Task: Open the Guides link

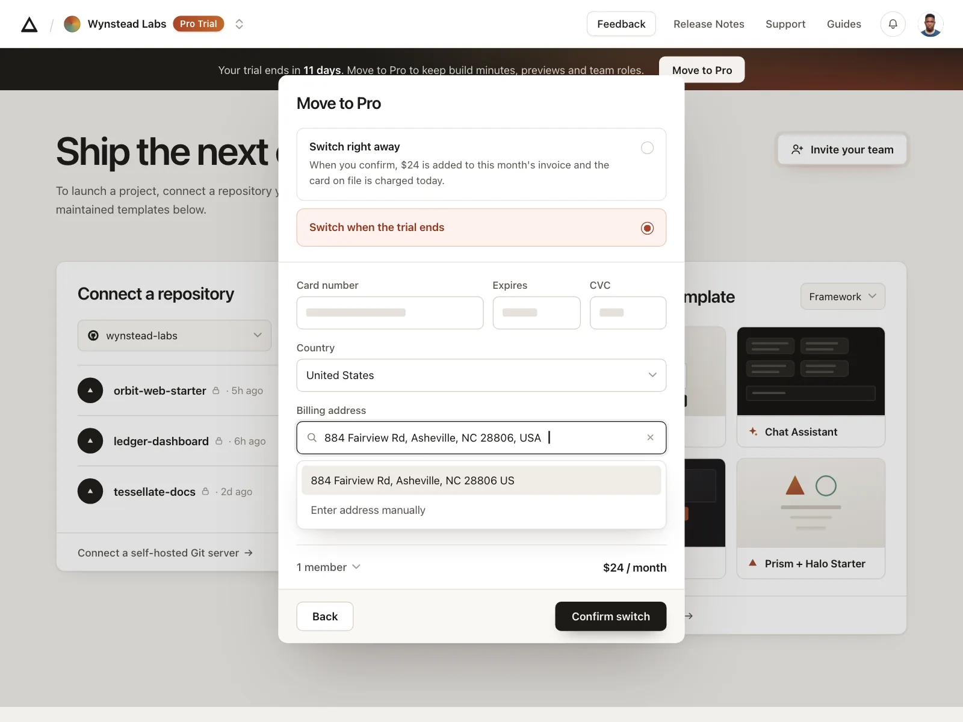Action: pos(844,24)
